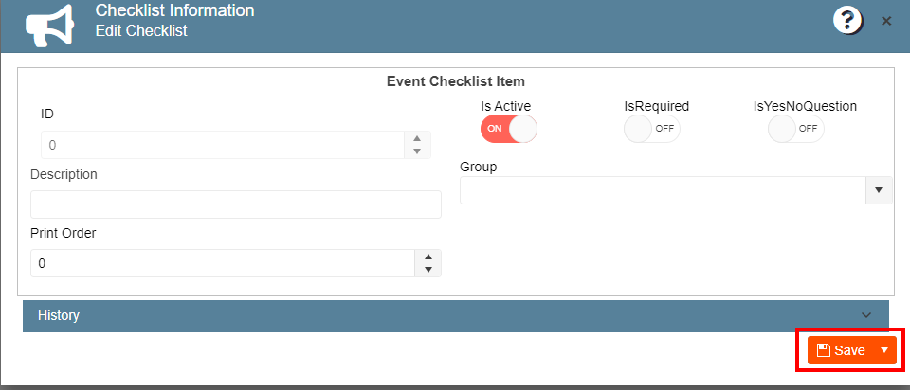Turn off the Is Active switch
This screenshot has width=910, height=390.
509,129
